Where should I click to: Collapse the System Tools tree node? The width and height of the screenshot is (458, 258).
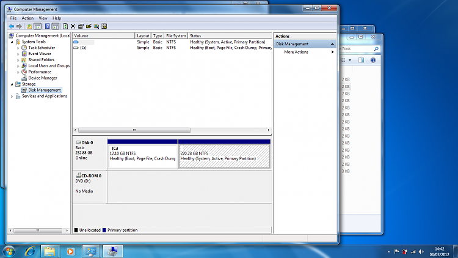pyautogui.click(x=12, y=42)
